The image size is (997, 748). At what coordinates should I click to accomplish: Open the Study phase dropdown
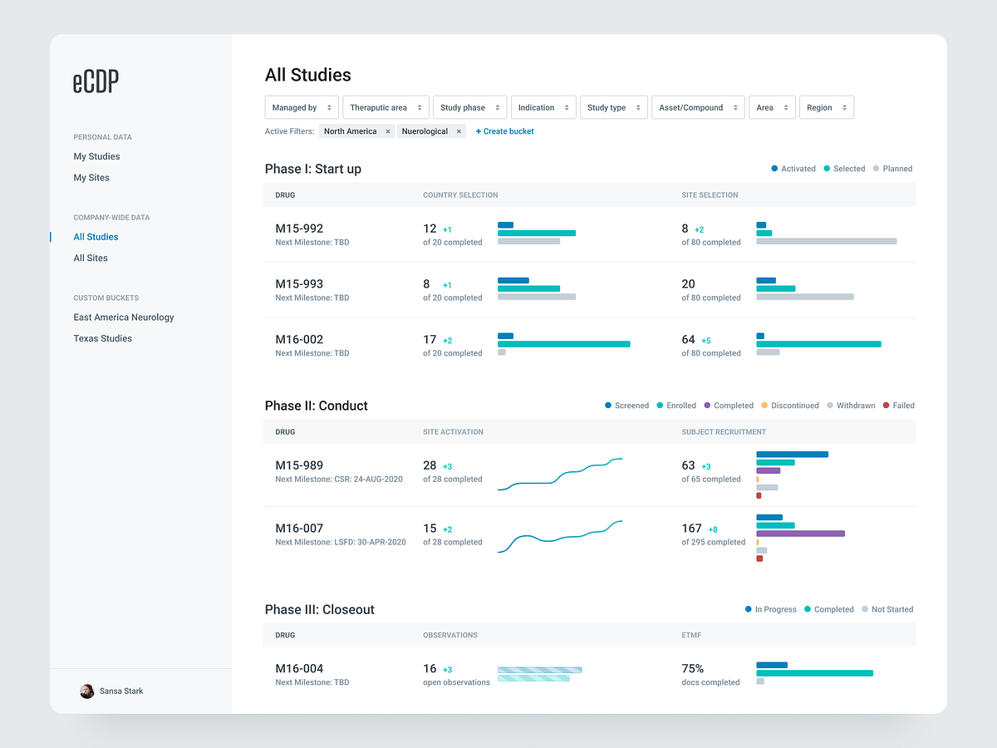click(x=469, y=107)
